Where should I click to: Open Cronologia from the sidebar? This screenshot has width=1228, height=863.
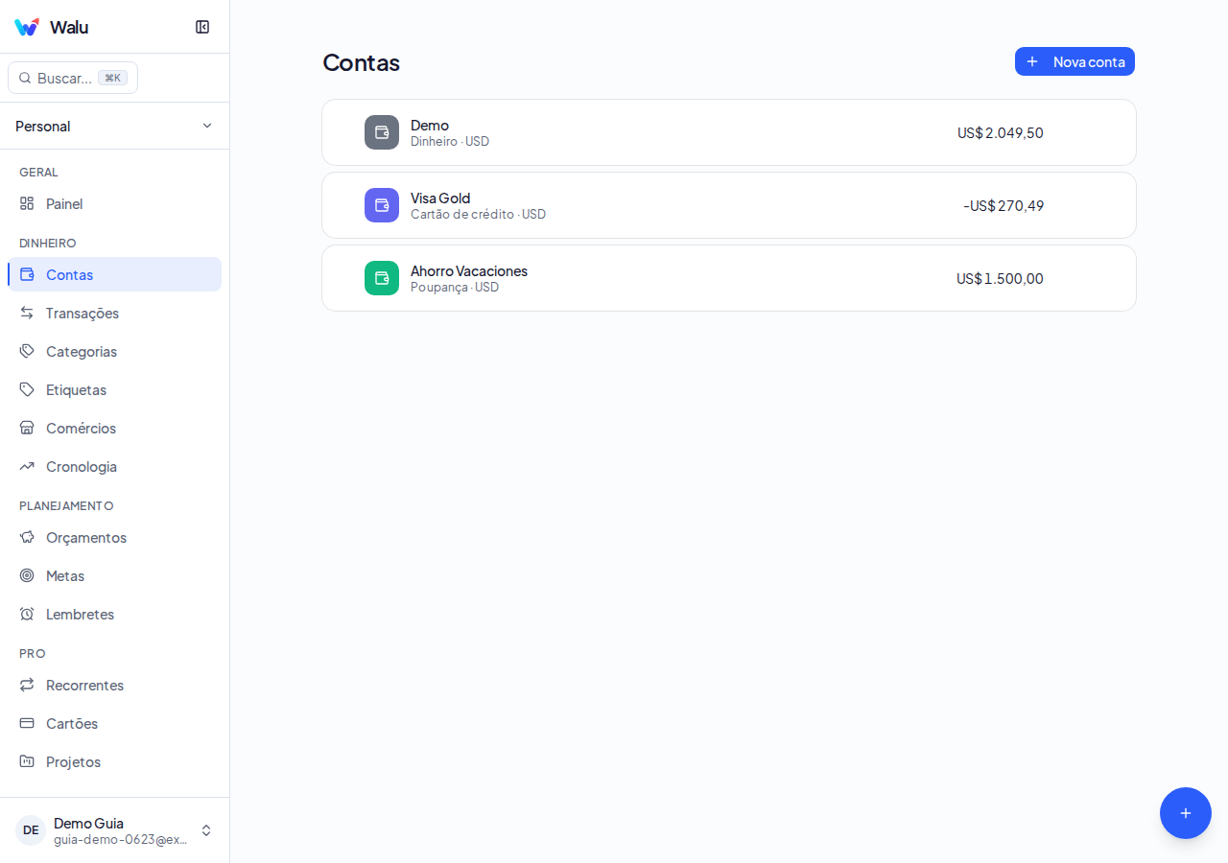(x=114, y=466)
